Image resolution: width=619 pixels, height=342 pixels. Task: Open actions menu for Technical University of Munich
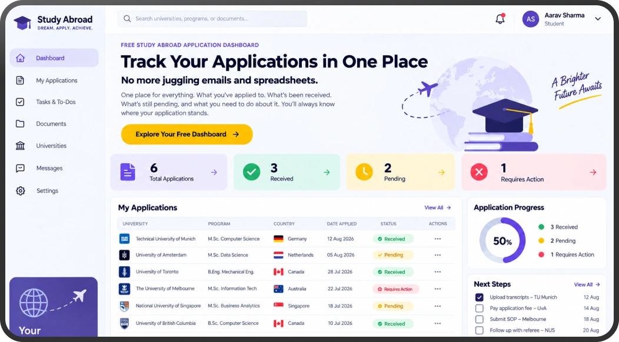(437, 239)
